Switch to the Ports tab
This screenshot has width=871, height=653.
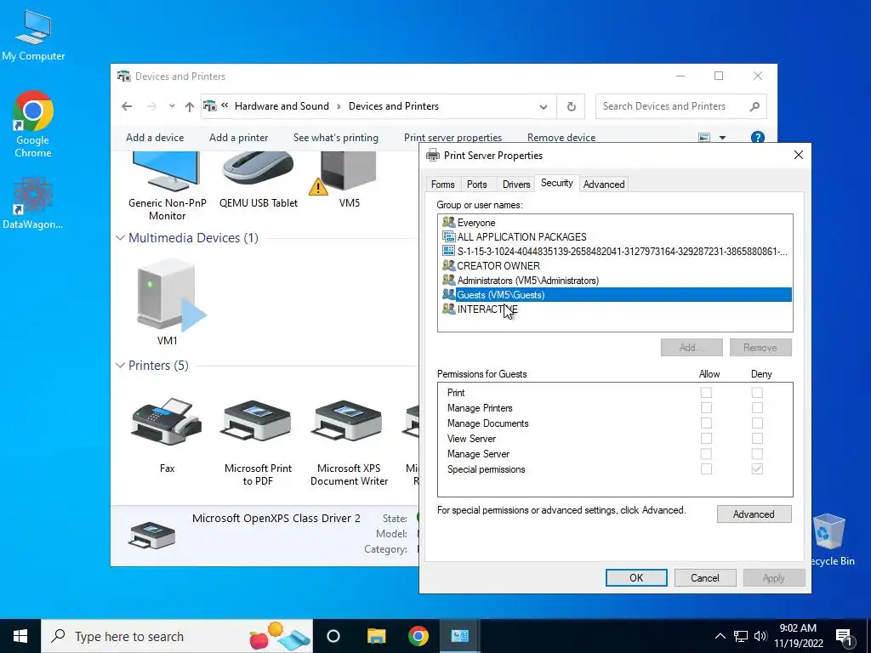[x=476, y=185]
